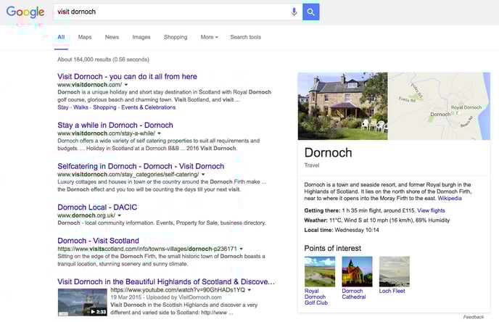The height and width of the screenshot is (322, 499).
Task: Click the voice search microphone icon
Action: (294, 12)
